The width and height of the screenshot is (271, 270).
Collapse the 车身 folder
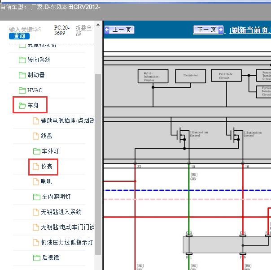point(33,105)
